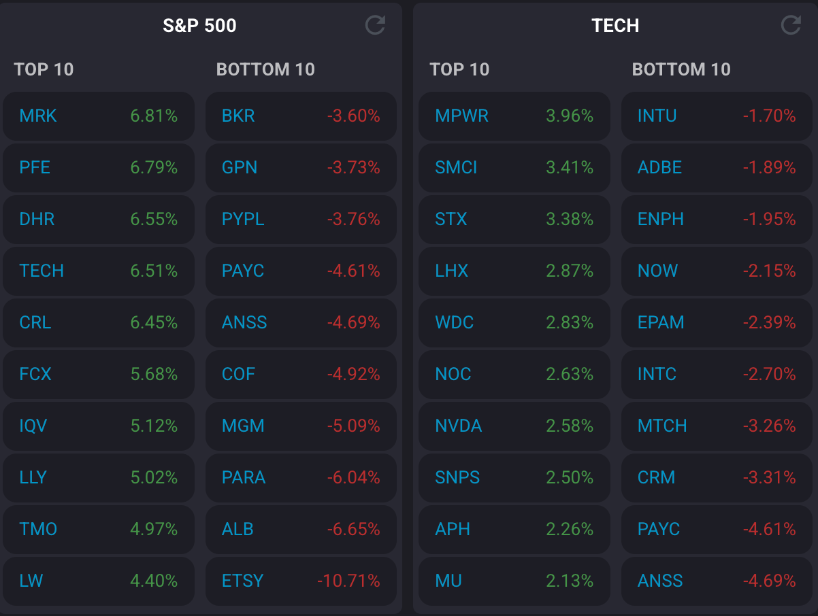Refresh the S&P 500 panel

375,26
